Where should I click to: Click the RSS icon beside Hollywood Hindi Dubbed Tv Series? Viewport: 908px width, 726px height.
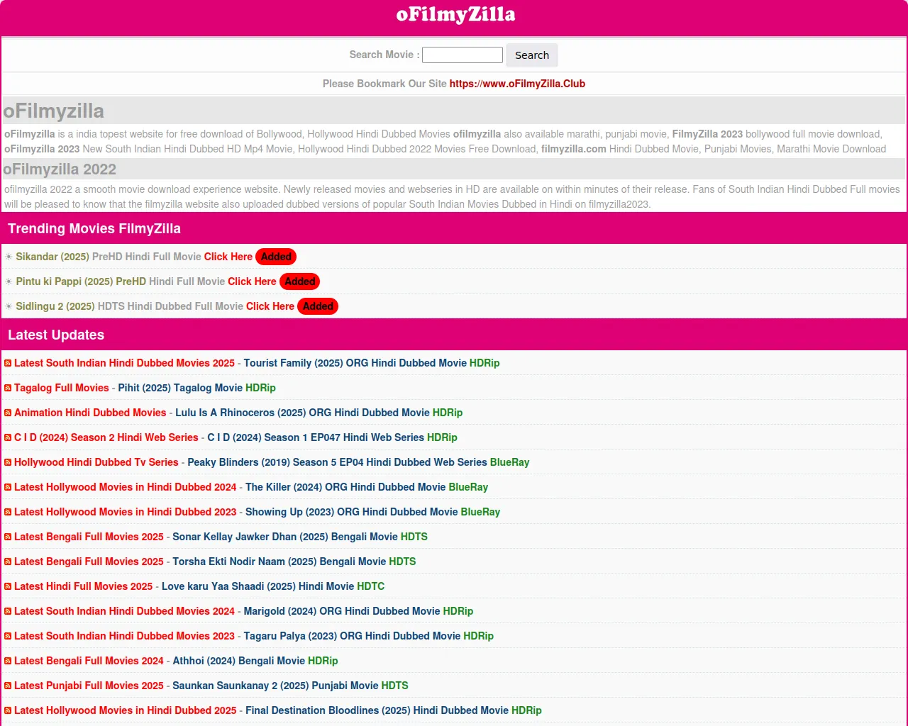8,462
